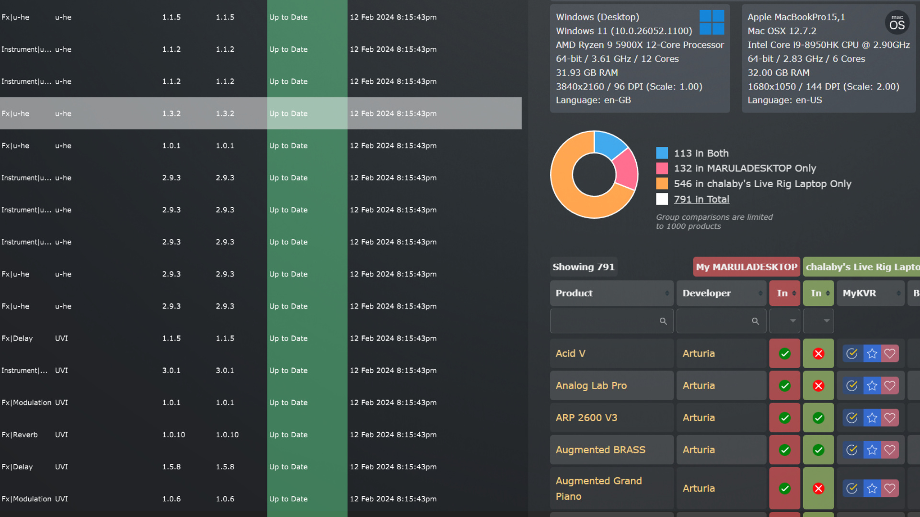The width and height of the screenshot is (920, 517).
Task: Click the Windows logo in the desktop system card
Action: coord(712,22)
